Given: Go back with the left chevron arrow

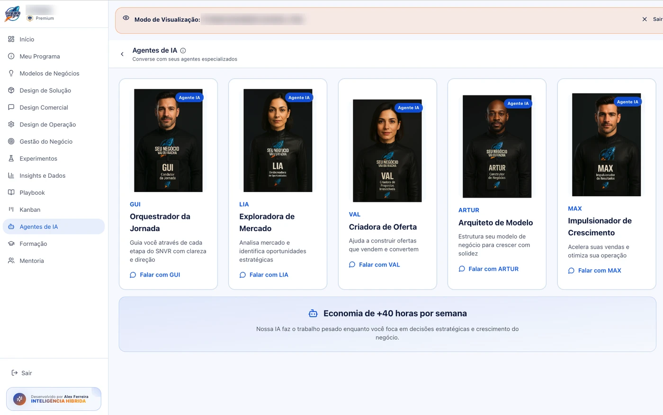Looking at the screenshot, I should [122, 54].
